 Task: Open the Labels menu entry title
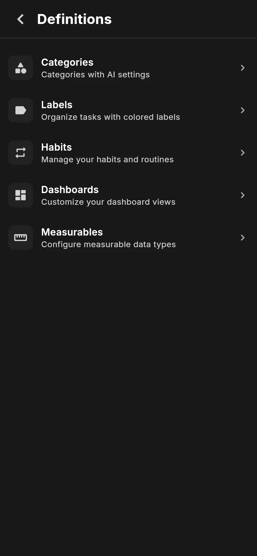point(57,105)
